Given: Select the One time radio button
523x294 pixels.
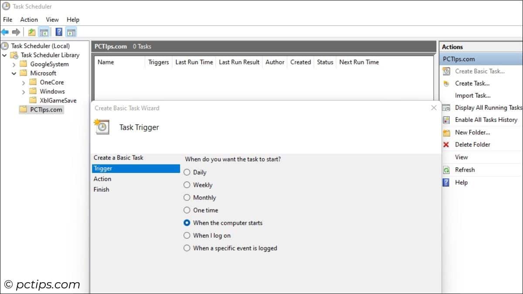Looking at the screenshot, I should (187, 210).
